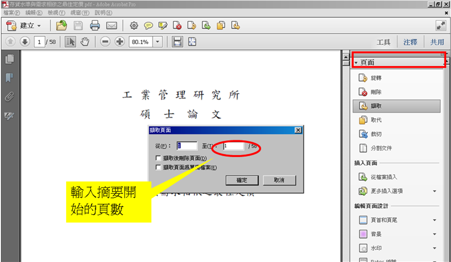Click the 確定 (OK) button
Screen dimensions: 451x262
[x=243, y=180]
